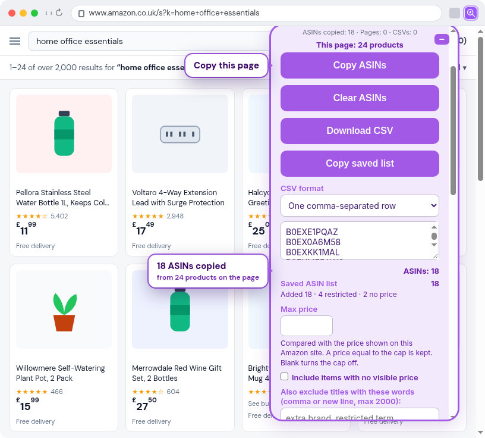This screenshot has width=485, height=438.
Task: Click the grey extension placeholder icon
Action: 454,13
